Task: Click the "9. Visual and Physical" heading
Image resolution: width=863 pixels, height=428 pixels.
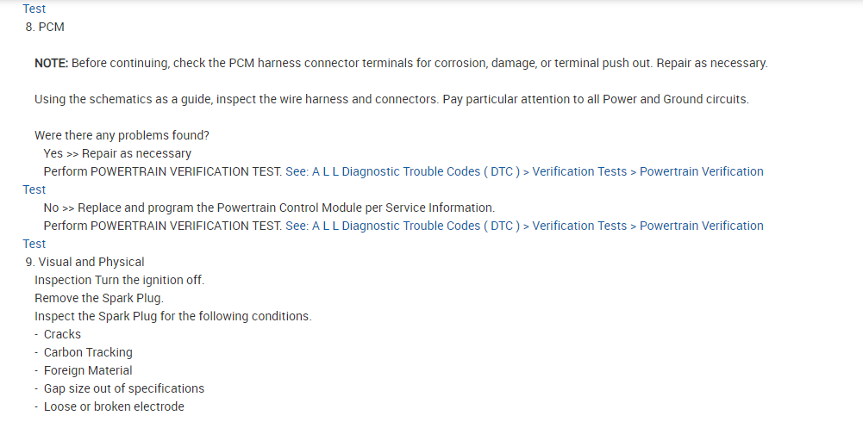Action: point(85,262)
